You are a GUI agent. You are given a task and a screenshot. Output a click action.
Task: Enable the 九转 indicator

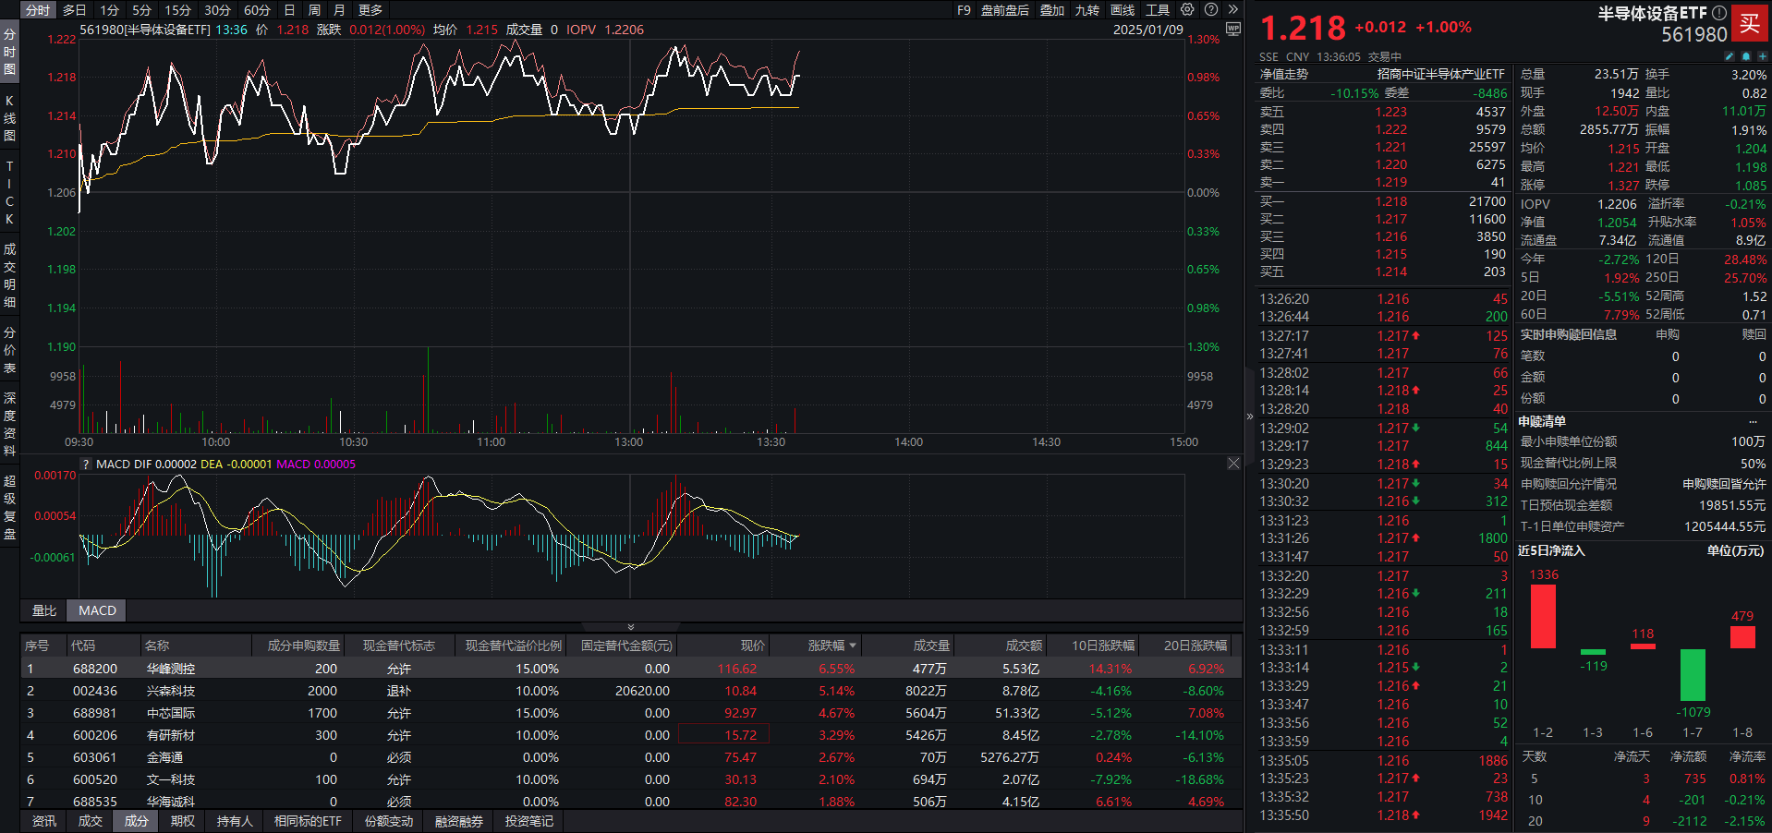tap(1086, 10)
